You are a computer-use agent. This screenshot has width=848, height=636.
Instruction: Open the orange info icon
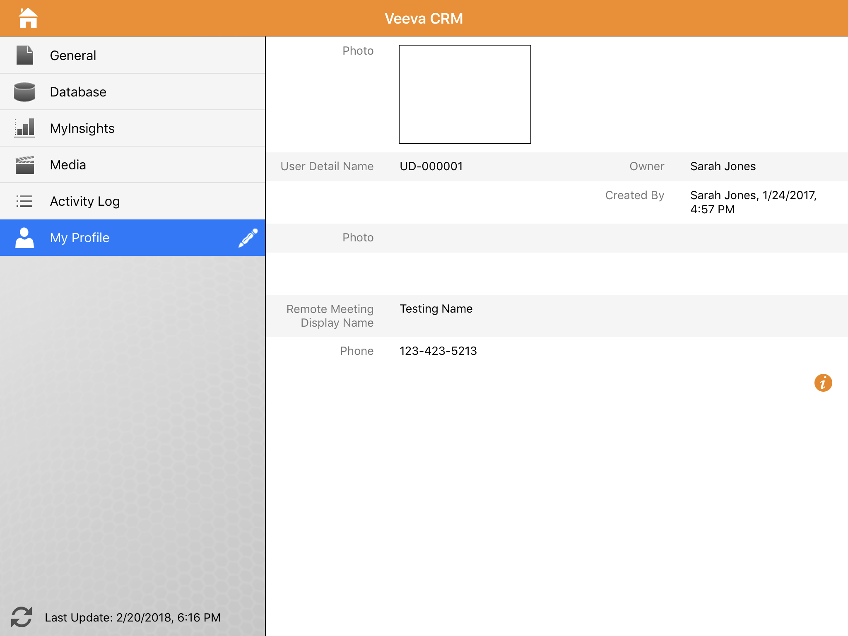(x=823, y=383)
